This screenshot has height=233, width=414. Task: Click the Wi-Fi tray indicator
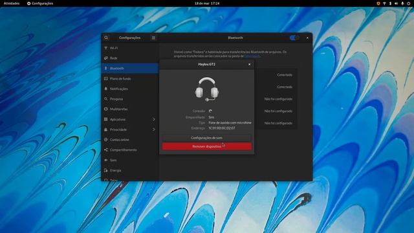pyautogui.click(x=384, y=3)
